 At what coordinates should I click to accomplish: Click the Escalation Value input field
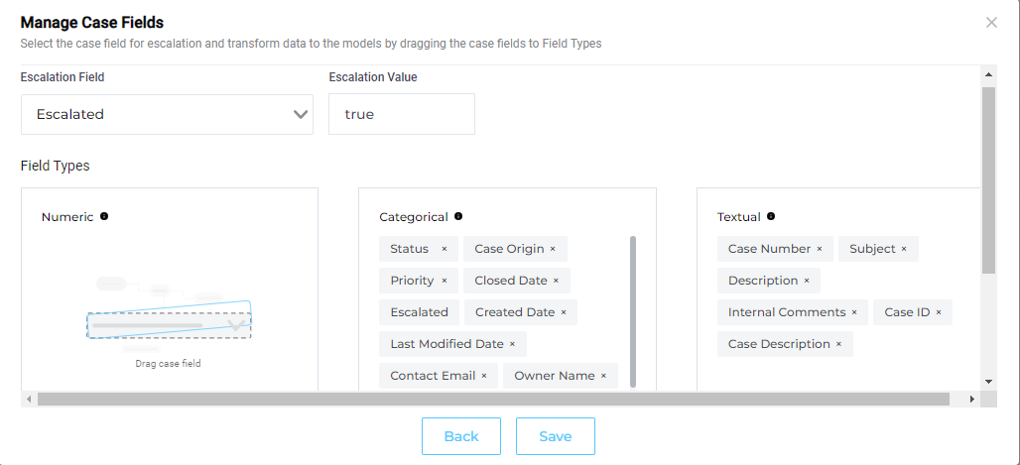(x=401, y=114)
